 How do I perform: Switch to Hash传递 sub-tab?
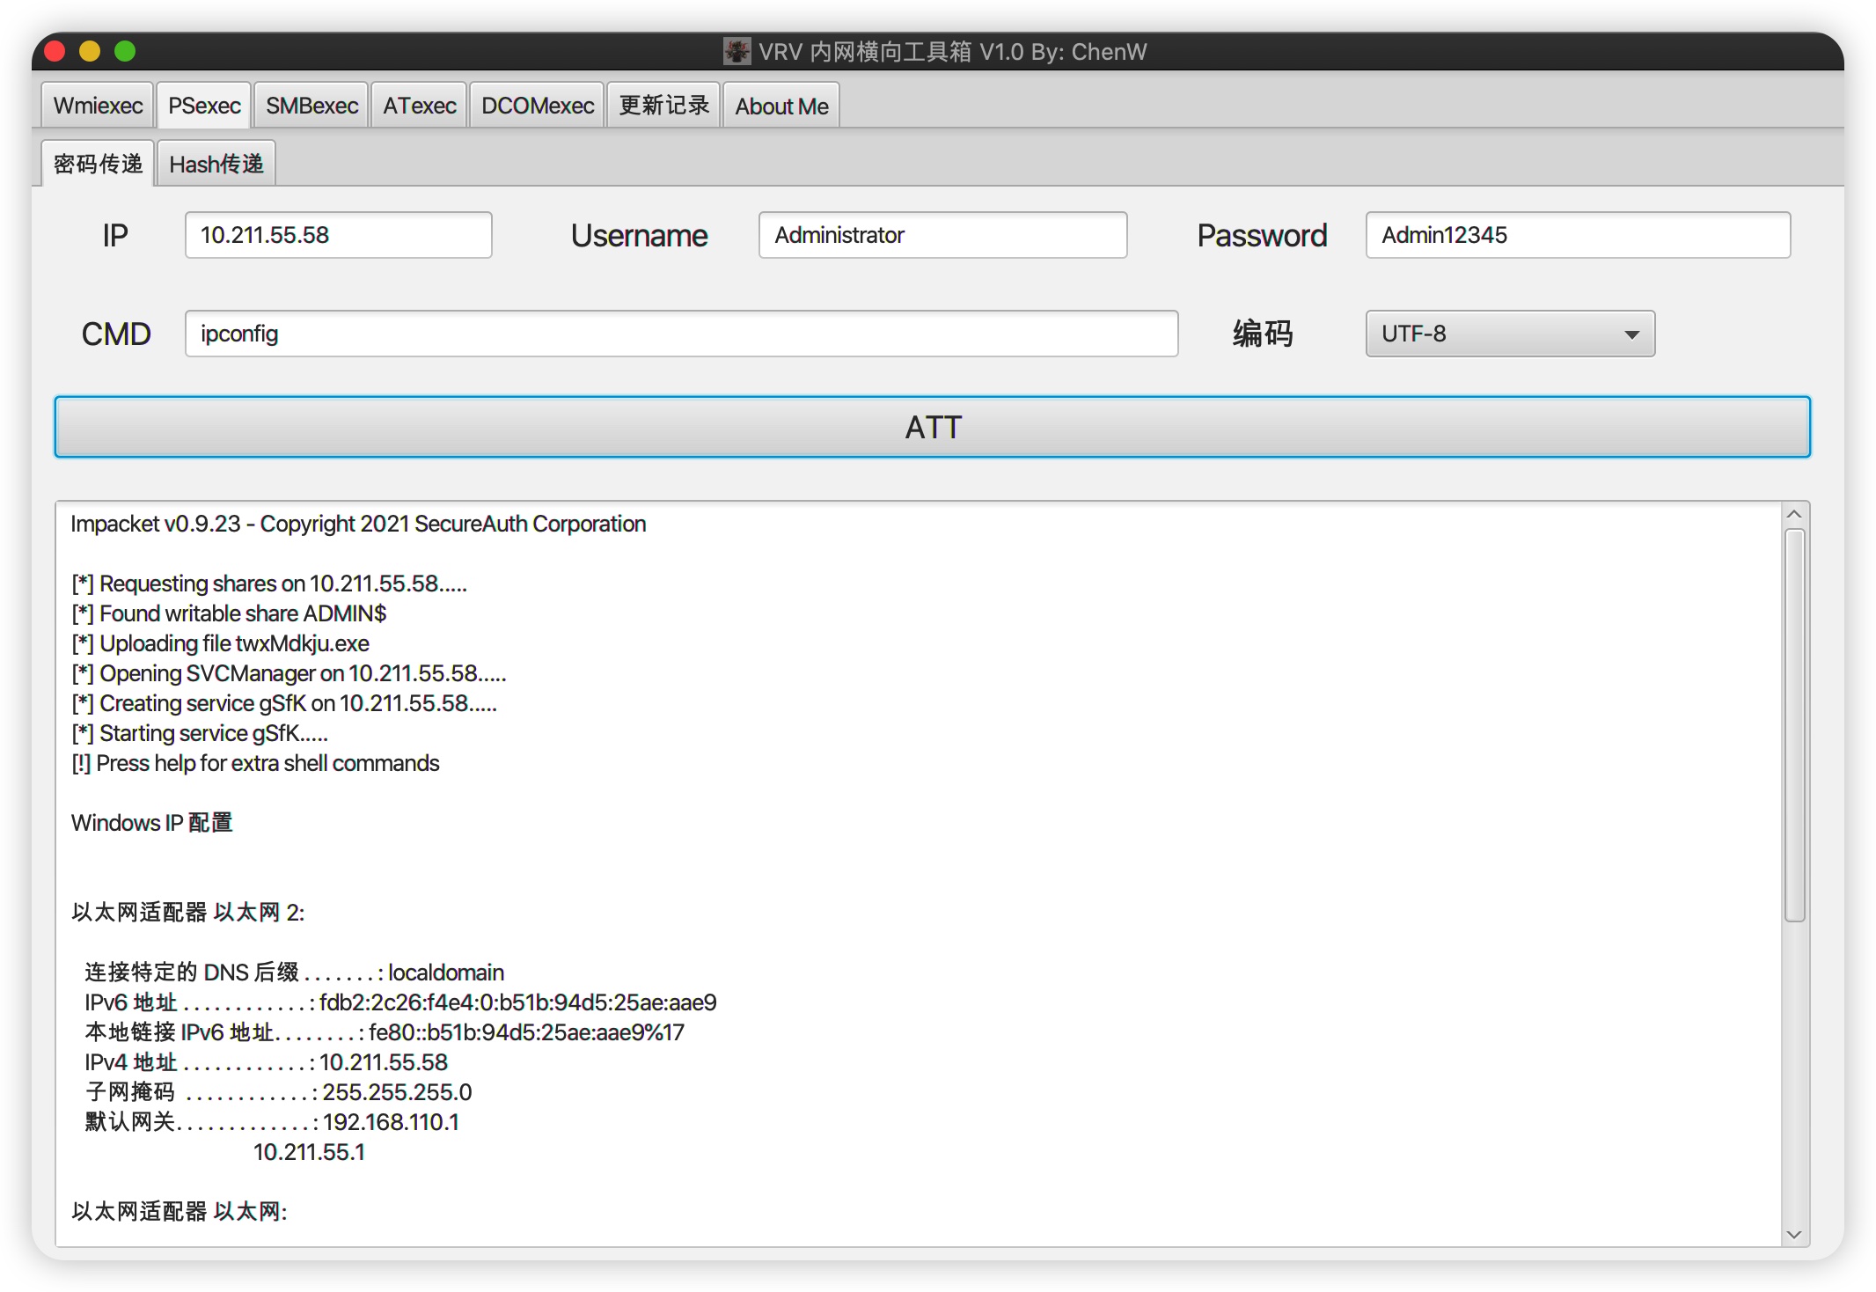[x=216, y=164]
